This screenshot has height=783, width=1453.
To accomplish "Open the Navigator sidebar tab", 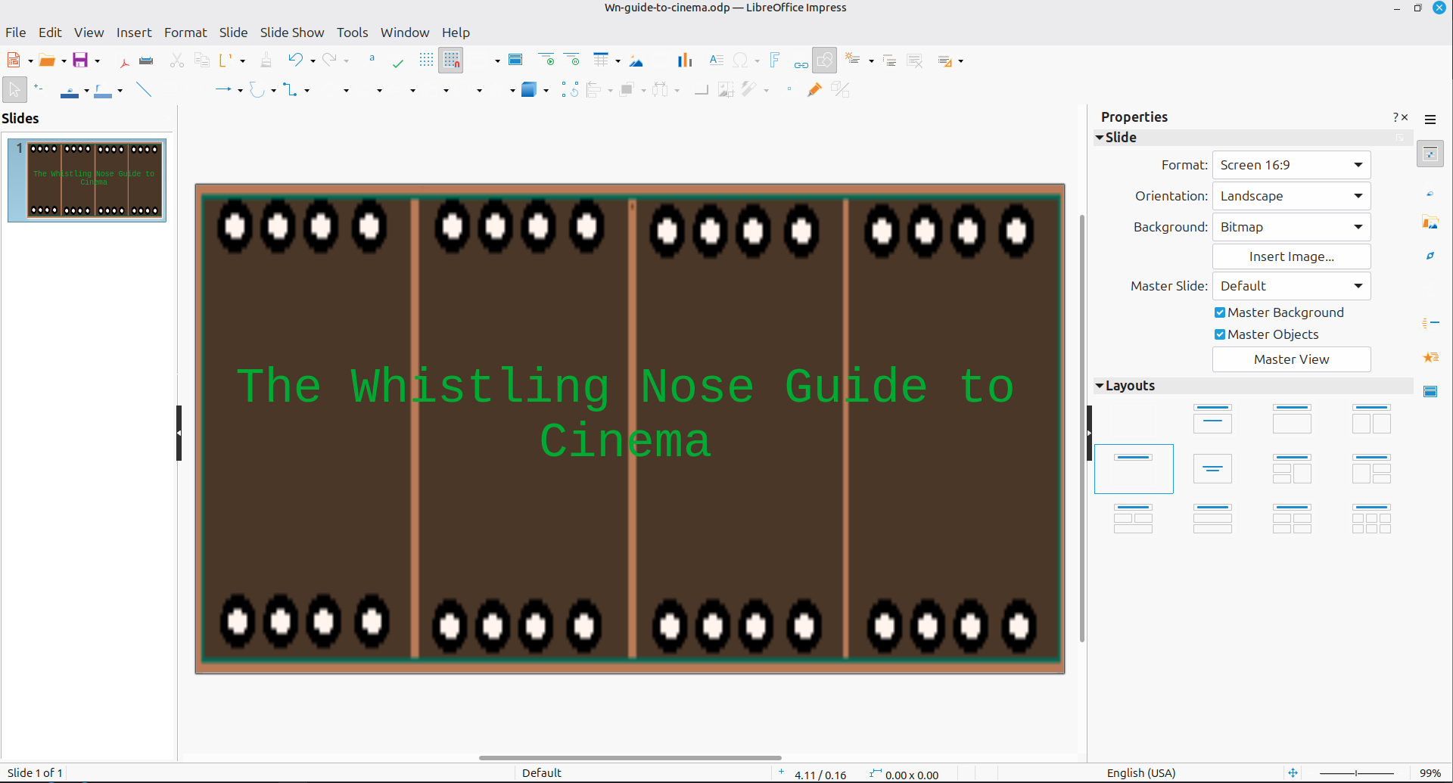I will pyautogui.click(x=1430, y=256).
